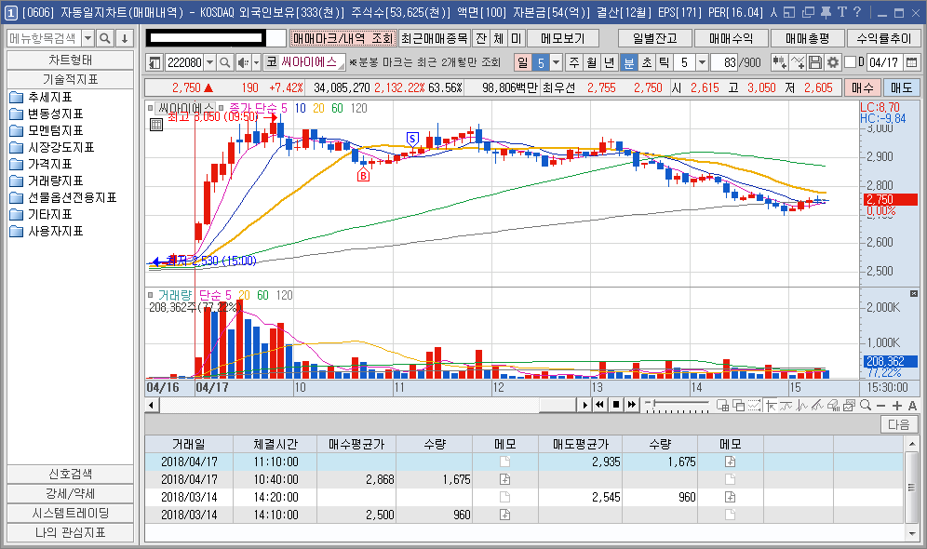Click the 매매마크/내역 조회 button
The width and height of the screenshot is (927, 549).
(x=343, y=38)
